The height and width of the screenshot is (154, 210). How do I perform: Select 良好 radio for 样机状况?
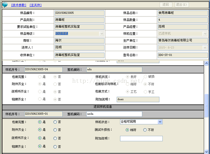pos(127,77)
